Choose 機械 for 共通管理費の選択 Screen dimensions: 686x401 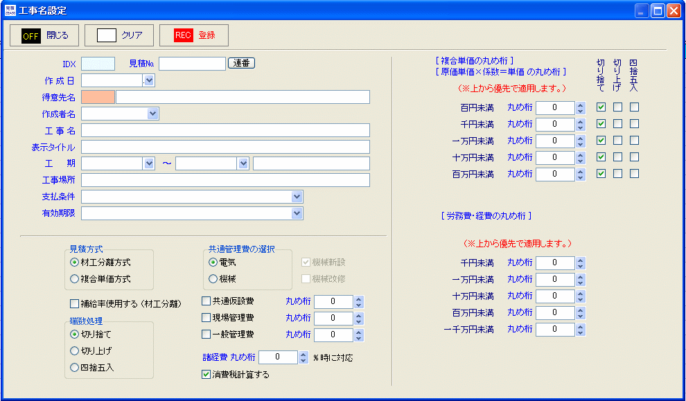tap(213, 279)
